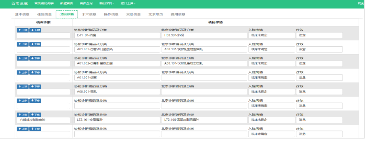
Task: Click 上移 in the A00.901-霍乱 row
Action: point(23,87)
